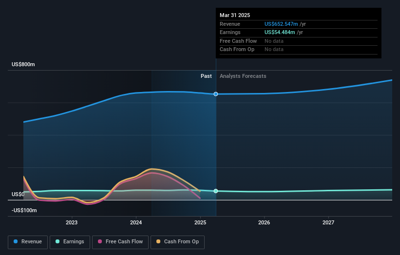Click the Cash From Op tooltip row label
This screenshot has height=255, width=400.
(x=237, y=50)
